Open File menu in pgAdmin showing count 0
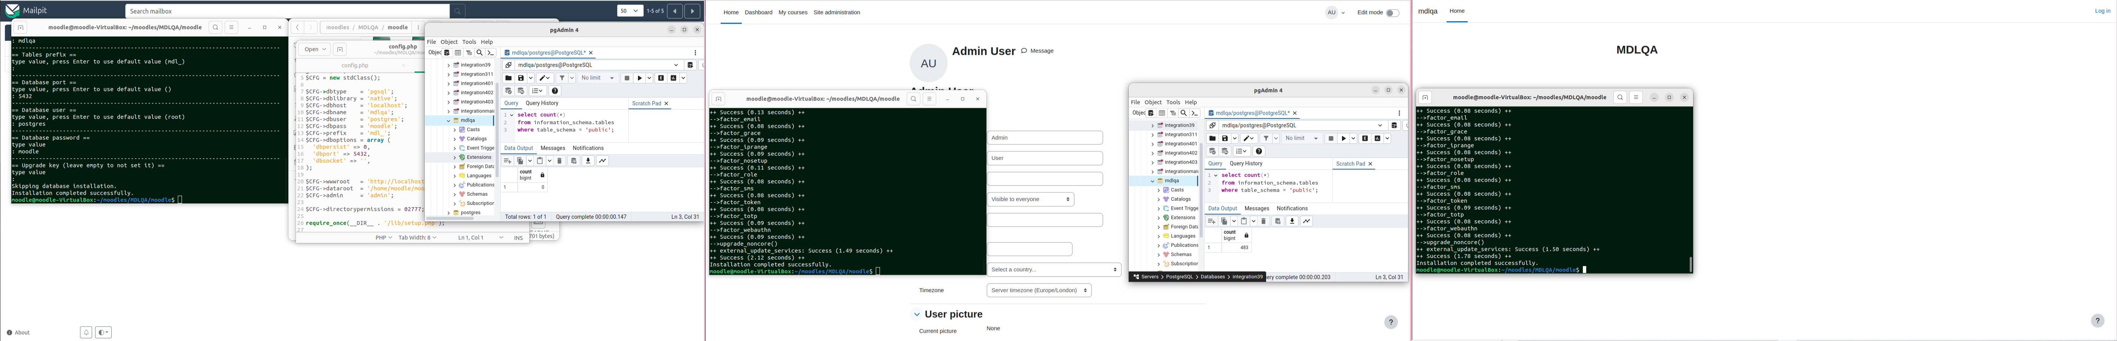Screen dimensions: 2117x341 point(431,42)
